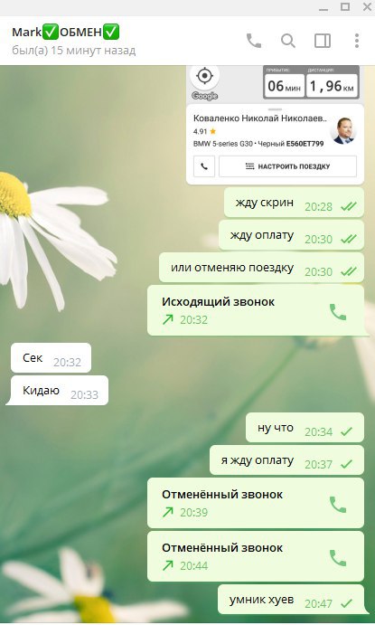This screenshot has height=625, width=375.
Task: Toggle the right sidebar panel icon
Action: pos(323,41)
